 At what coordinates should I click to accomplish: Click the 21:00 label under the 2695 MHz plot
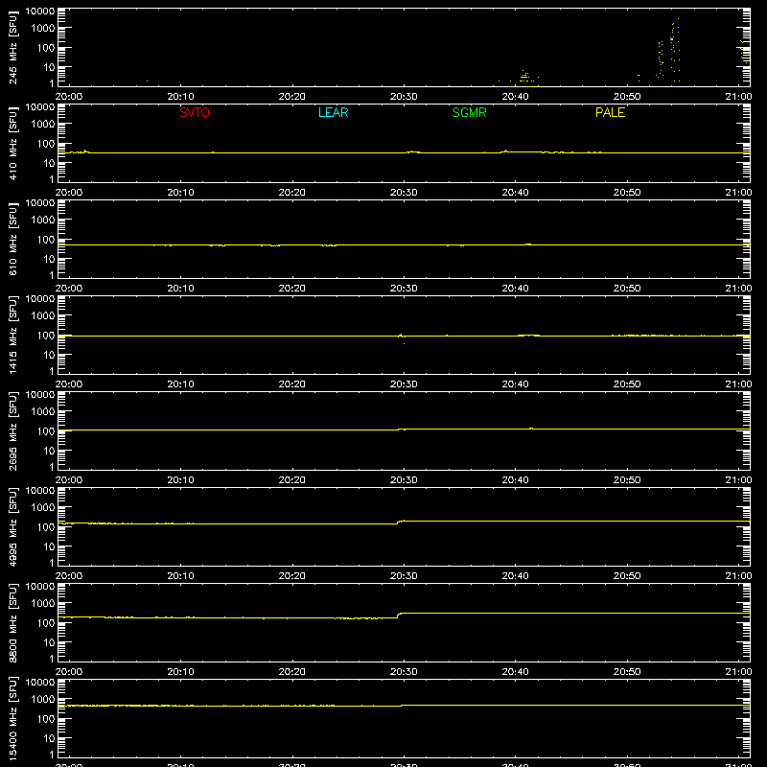[738, 480]
